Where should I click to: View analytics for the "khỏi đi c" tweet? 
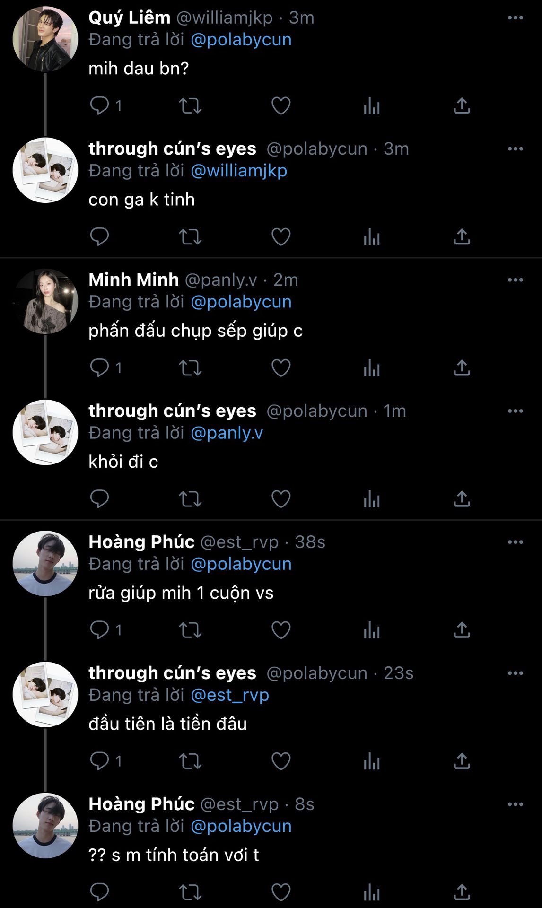[372, 499]
